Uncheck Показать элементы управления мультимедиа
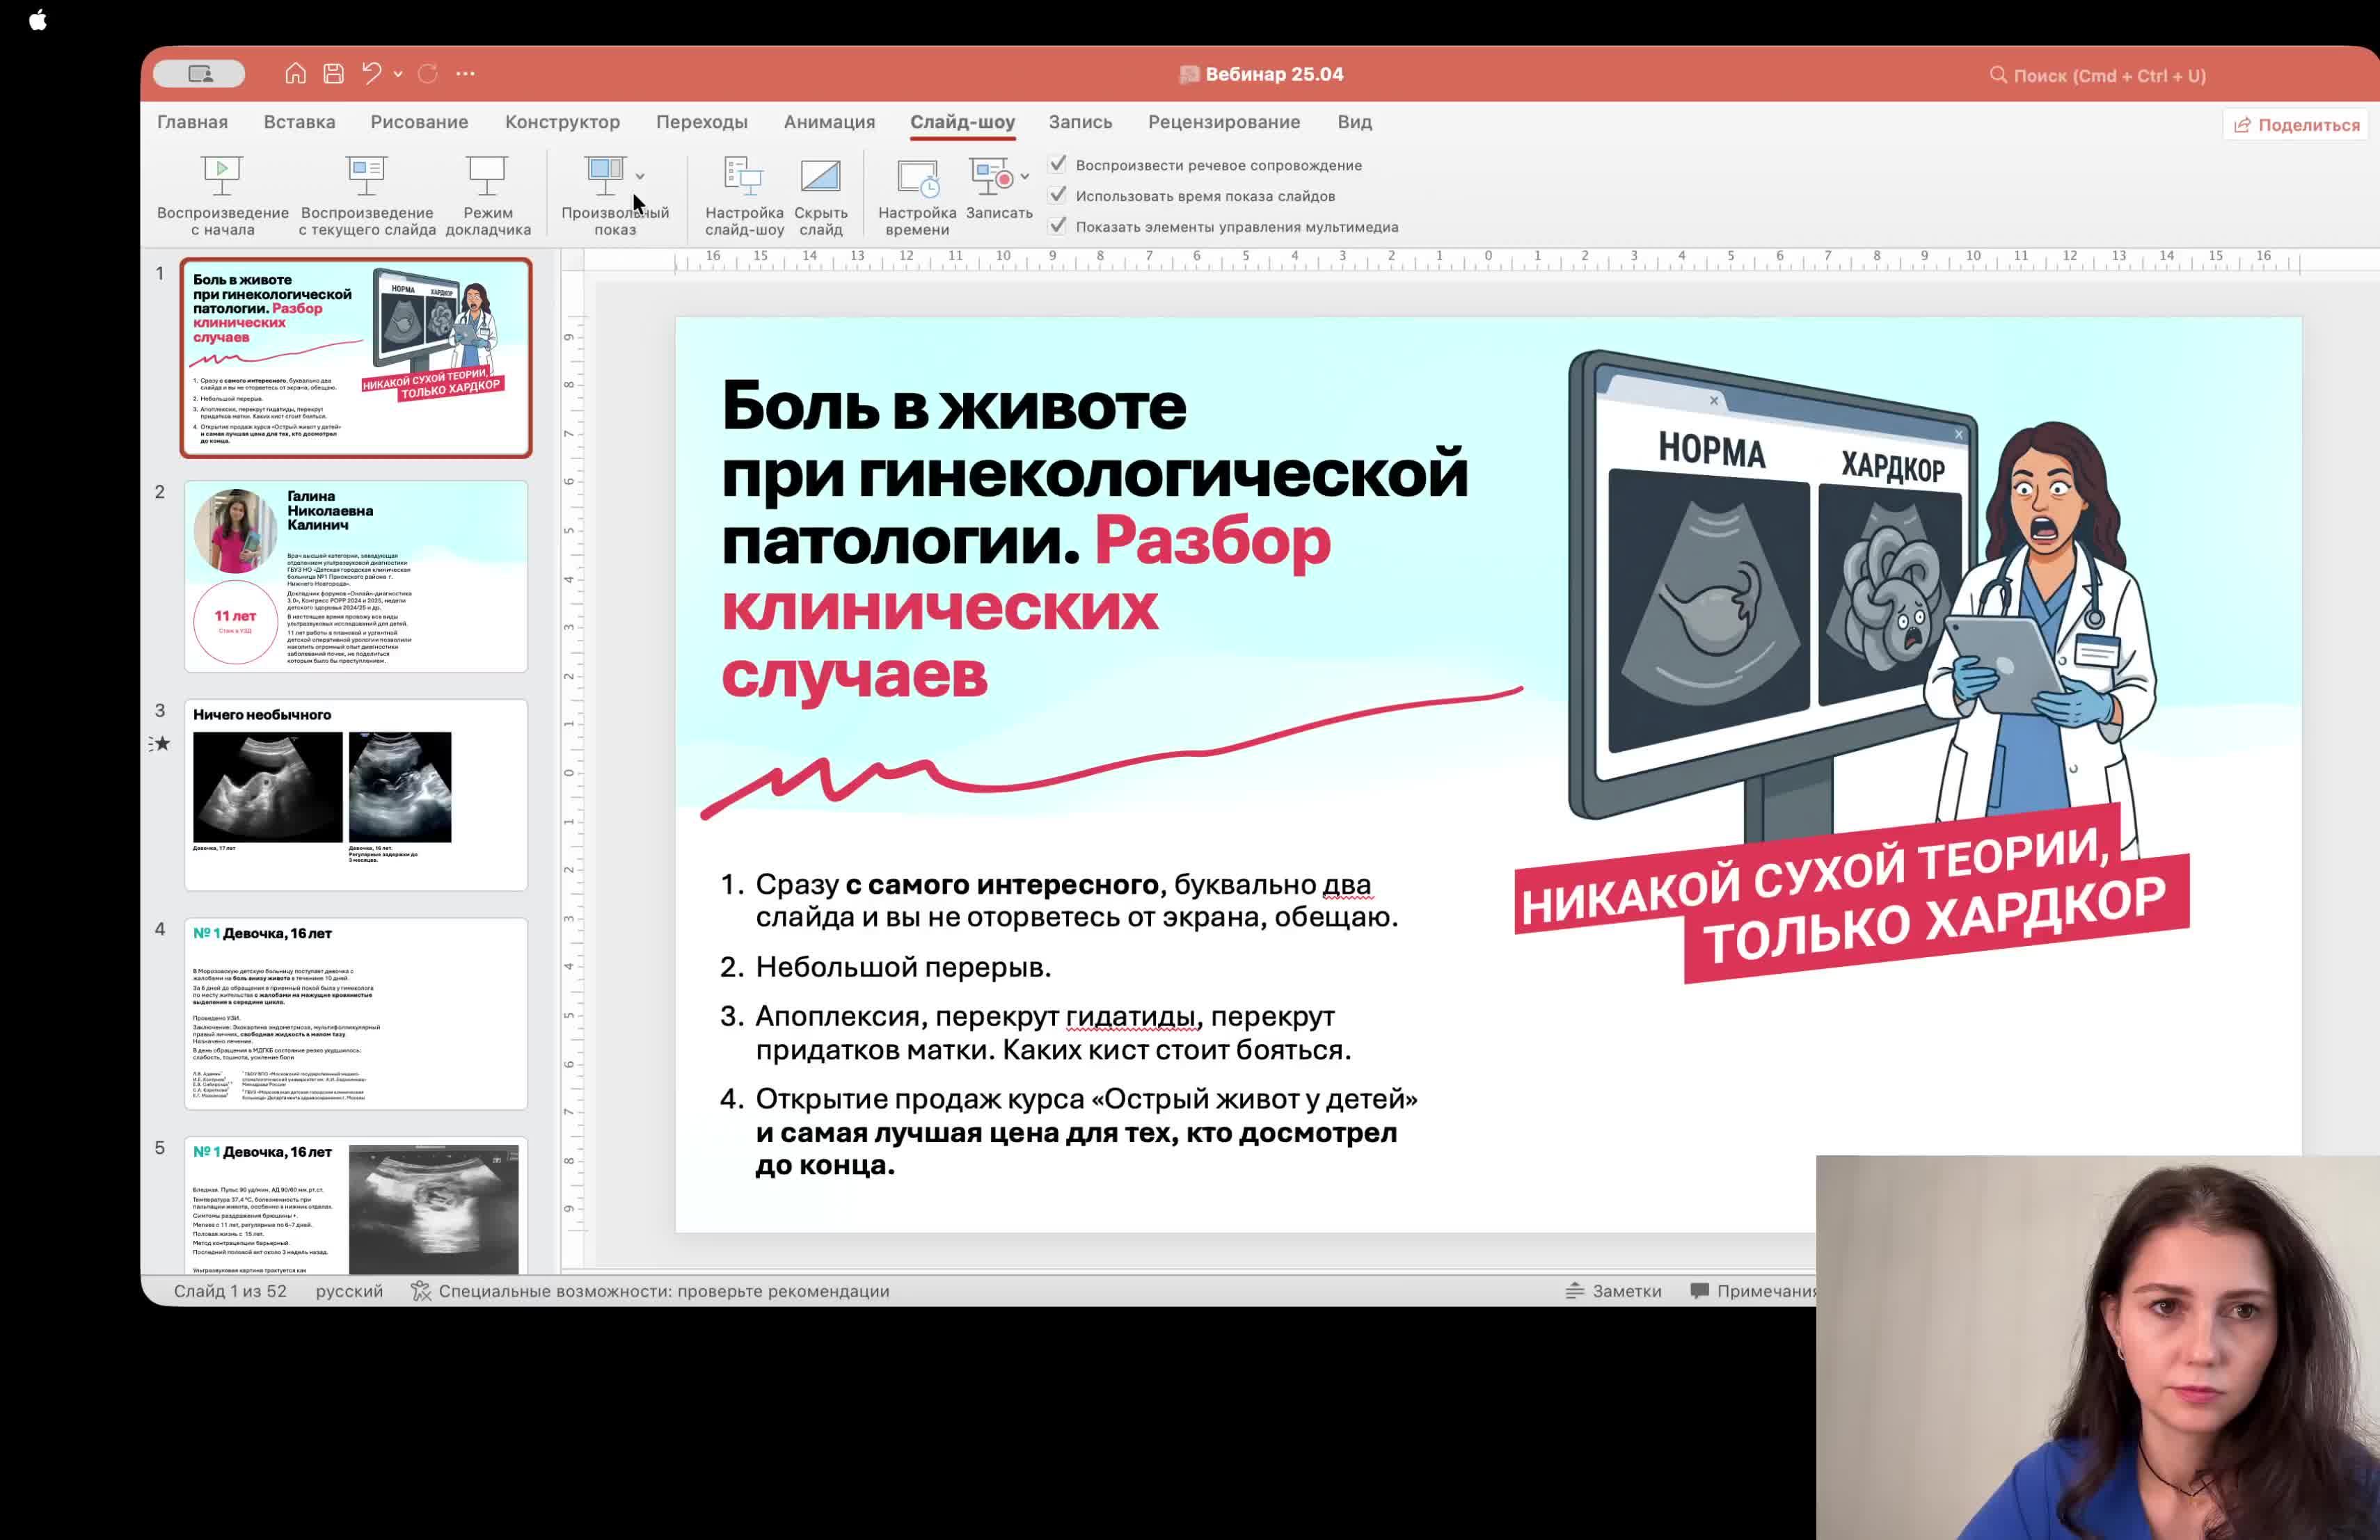The height and width of the screenshot is (1540, 2380). pos(1059,227)
